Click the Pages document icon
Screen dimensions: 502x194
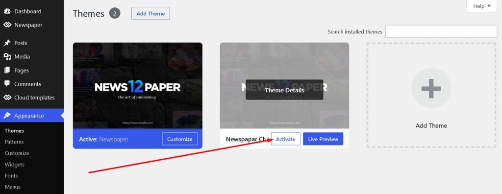pos(7,71)
